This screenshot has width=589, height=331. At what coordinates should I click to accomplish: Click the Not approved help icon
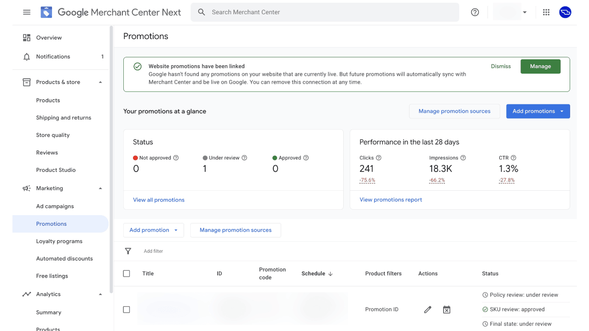[x=176, y=158]
